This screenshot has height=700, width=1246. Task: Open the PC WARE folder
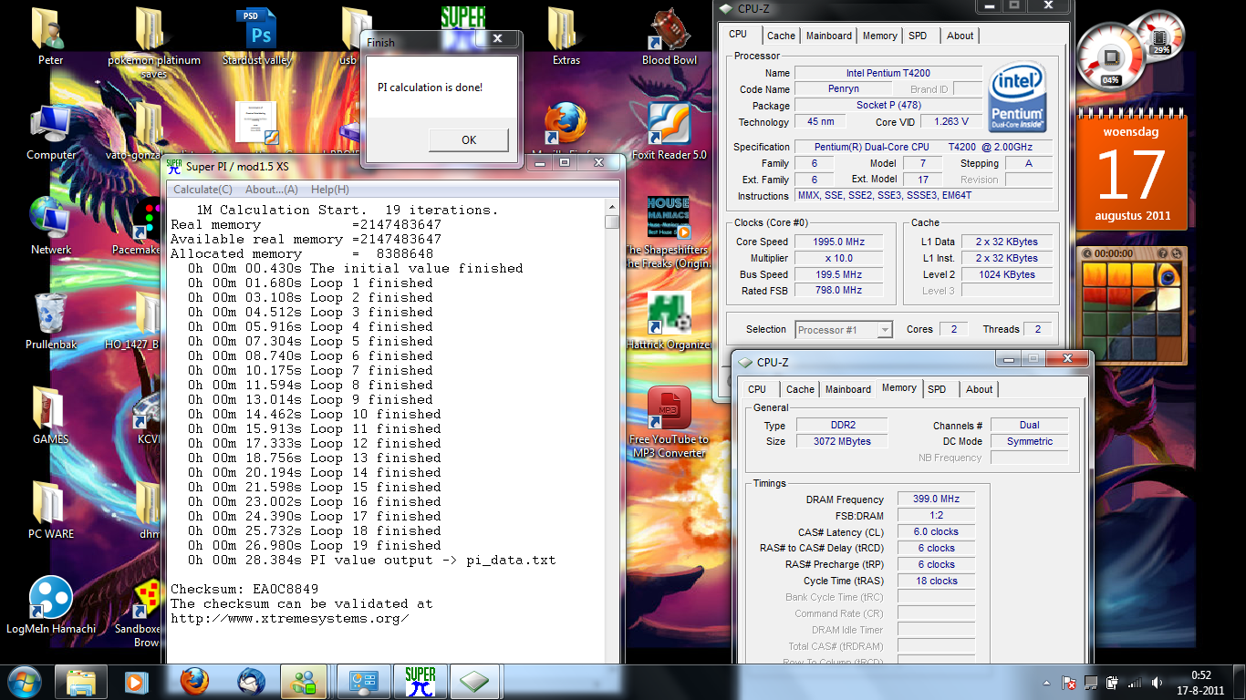51,510
